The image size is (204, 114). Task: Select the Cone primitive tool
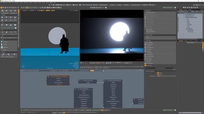(15, 17)
